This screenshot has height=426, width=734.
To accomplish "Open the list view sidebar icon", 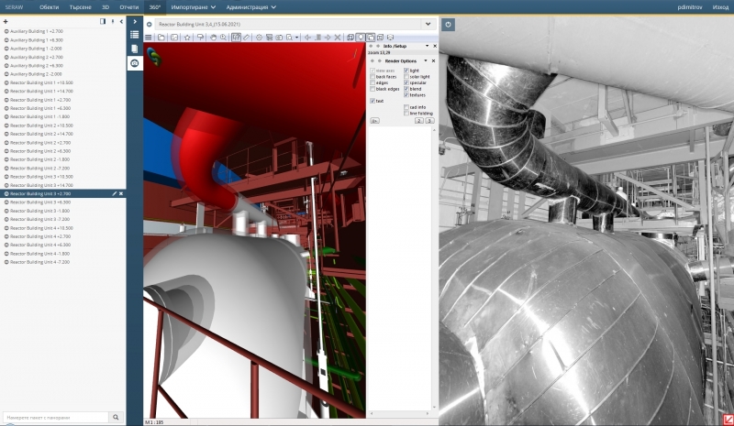I will tap(135, 35).
